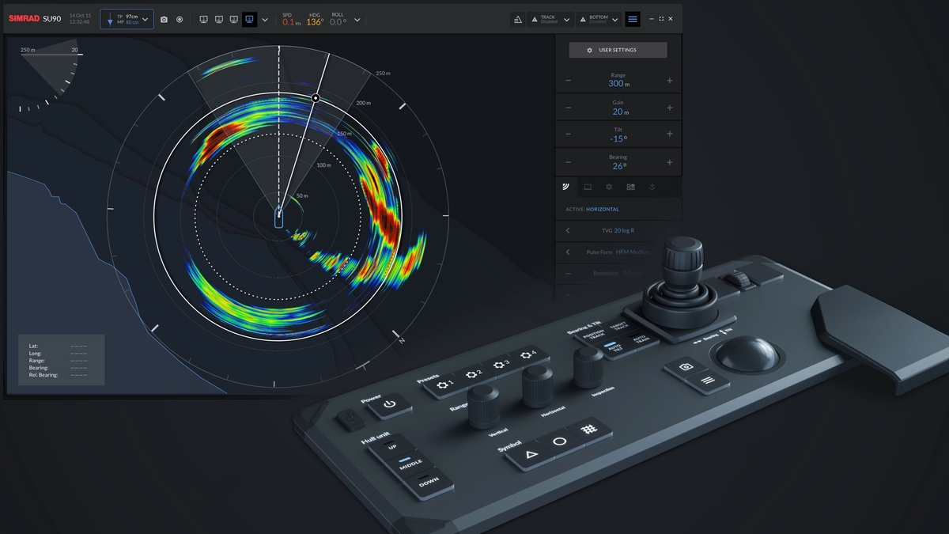Image resolution: width=949 pixels, height=534 pixels.
Task: Click the ship wake icon near TRACK
Action: point(517,19)
